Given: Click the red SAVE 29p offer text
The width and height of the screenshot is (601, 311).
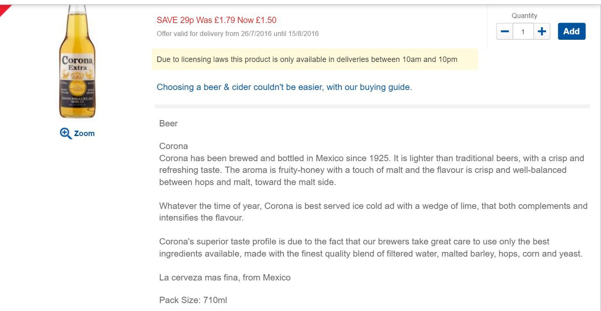Looking at the screenshot, I should pos(217,20).
